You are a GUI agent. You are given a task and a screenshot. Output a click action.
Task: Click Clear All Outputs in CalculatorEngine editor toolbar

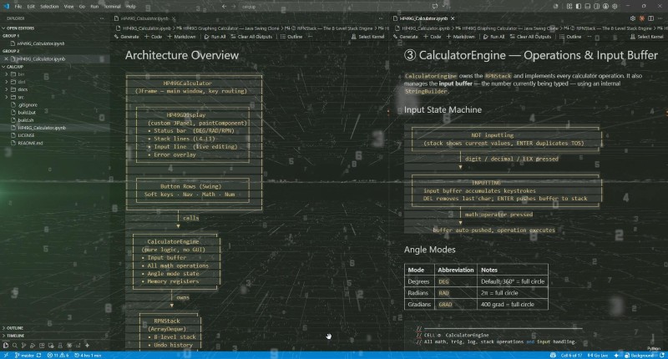(530, 37)
